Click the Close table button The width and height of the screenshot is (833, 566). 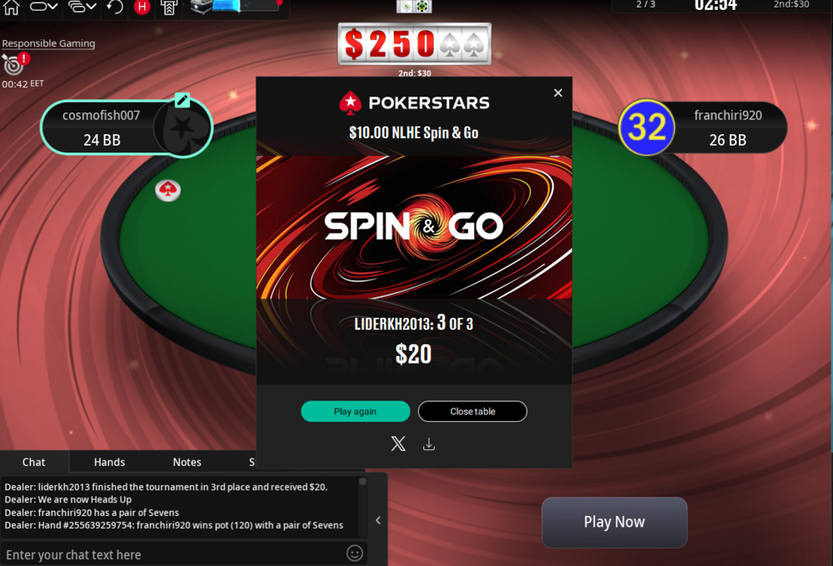tap(473, 411)
